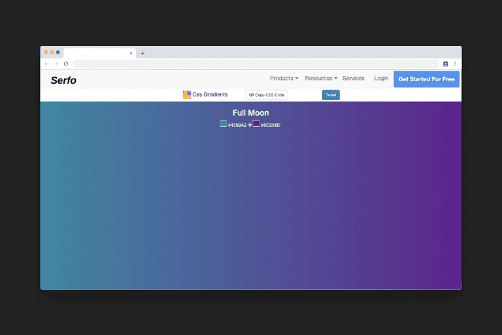The image size is (502, 335).
Task: Click the Serfo logo
Action: tap(63, 80)
